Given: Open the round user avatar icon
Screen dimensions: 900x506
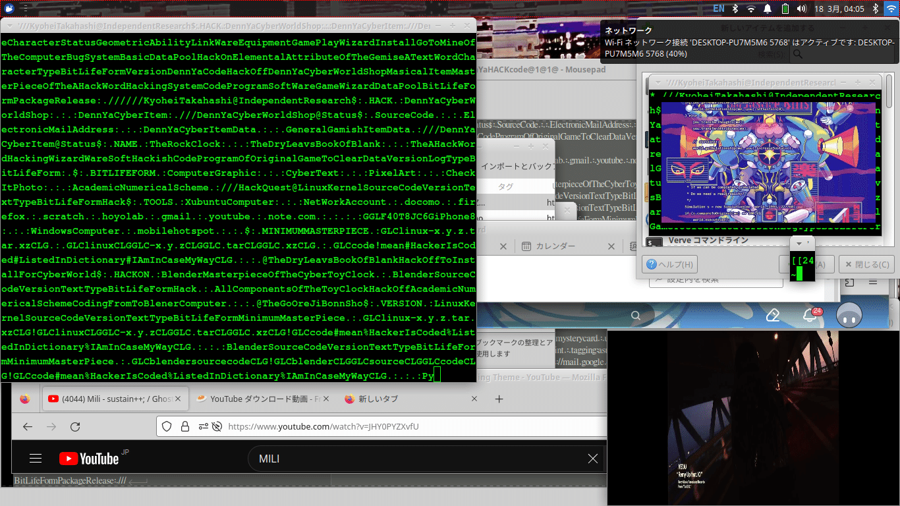Looking at the screenshot, I should 849,316.
